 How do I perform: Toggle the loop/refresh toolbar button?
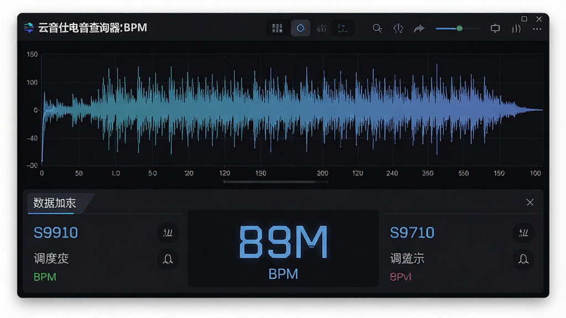click(300, 28)
